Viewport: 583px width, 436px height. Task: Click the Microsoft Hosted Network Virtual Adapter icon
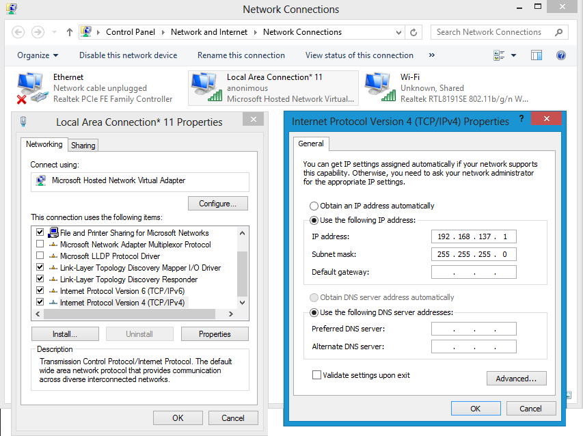click(40, 180)
